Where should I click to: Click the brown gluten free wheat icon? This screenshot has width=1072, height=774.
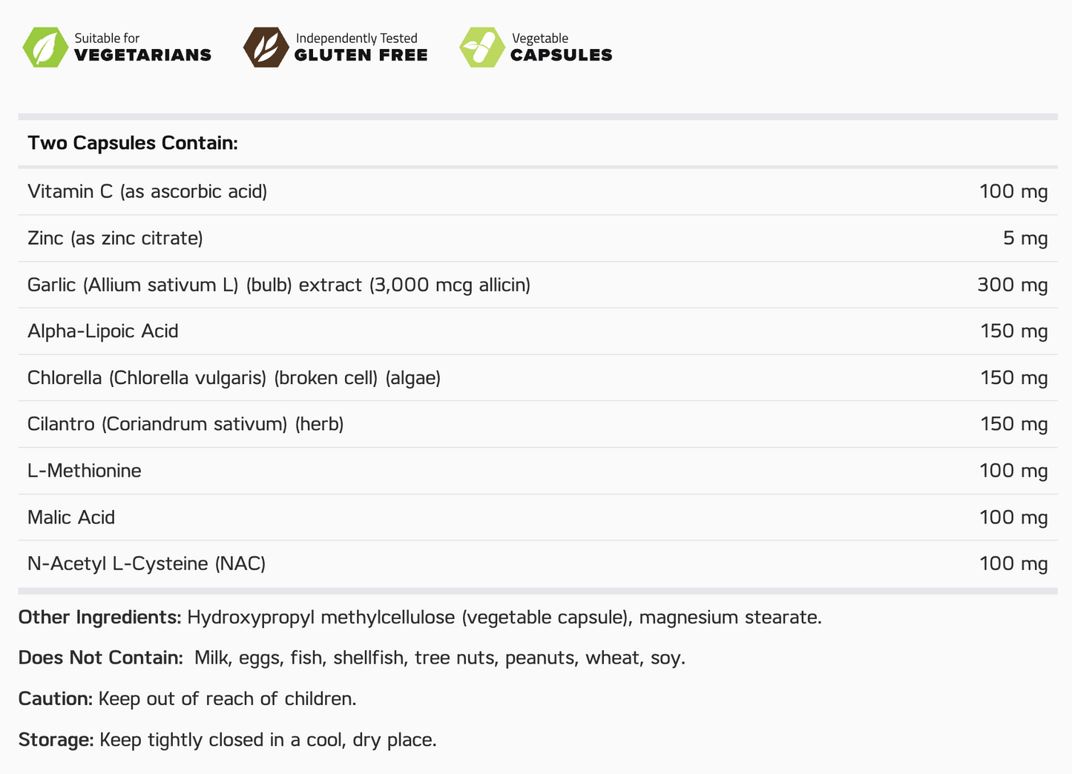(266, 47)
